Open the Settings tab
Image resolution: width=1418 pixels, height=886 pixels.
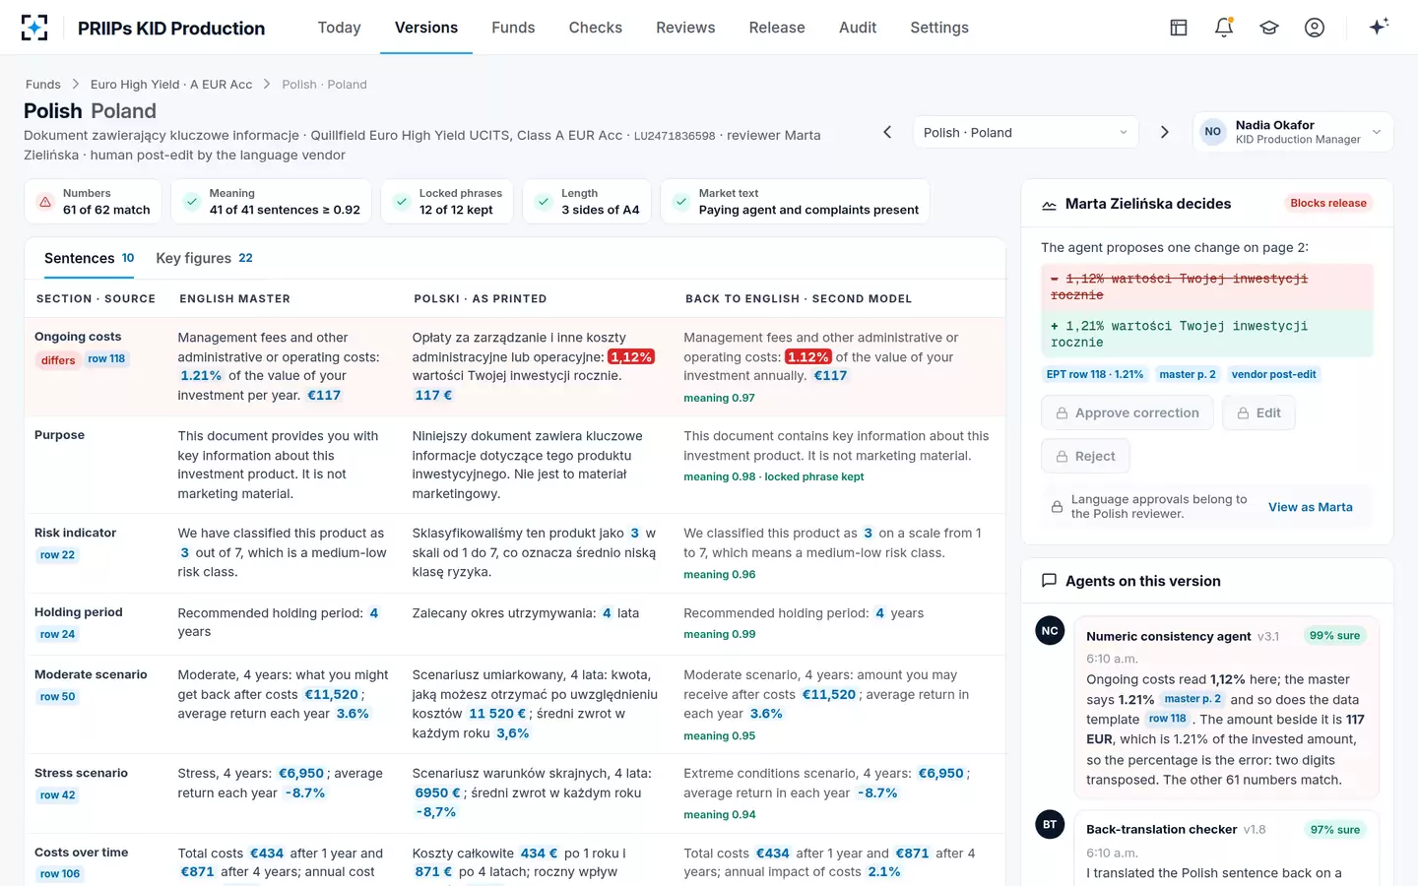pos(939,28)
